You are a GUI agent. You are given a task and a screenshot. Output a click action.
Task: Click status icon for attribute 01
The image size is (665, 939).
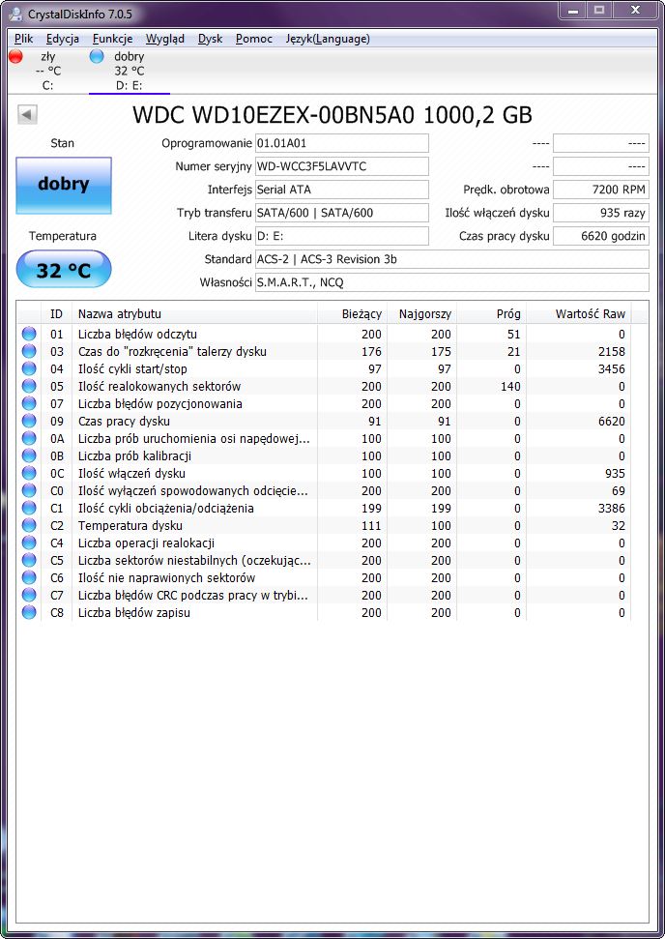coord(29,334)
